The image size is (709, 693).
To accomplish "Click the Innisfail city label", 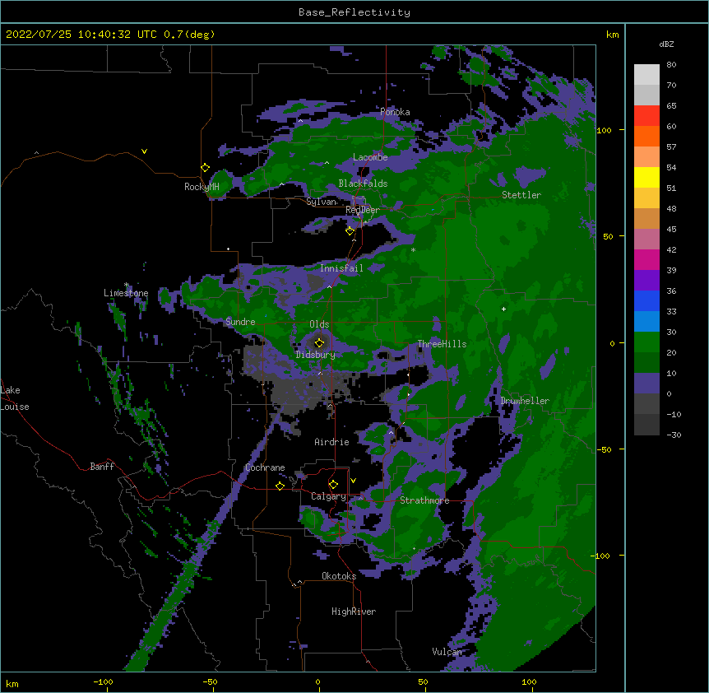I will [x=341, y=268].
